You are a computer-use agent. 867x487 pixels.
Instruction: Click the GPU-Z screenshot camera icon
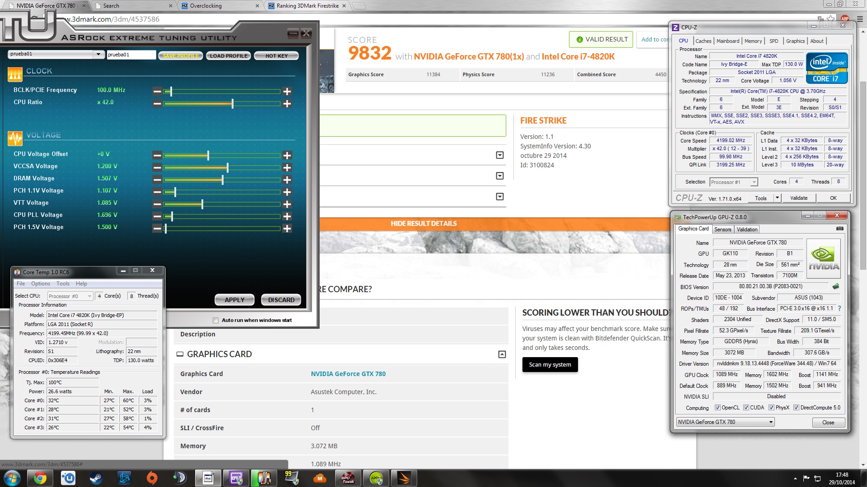click(839, 229)
